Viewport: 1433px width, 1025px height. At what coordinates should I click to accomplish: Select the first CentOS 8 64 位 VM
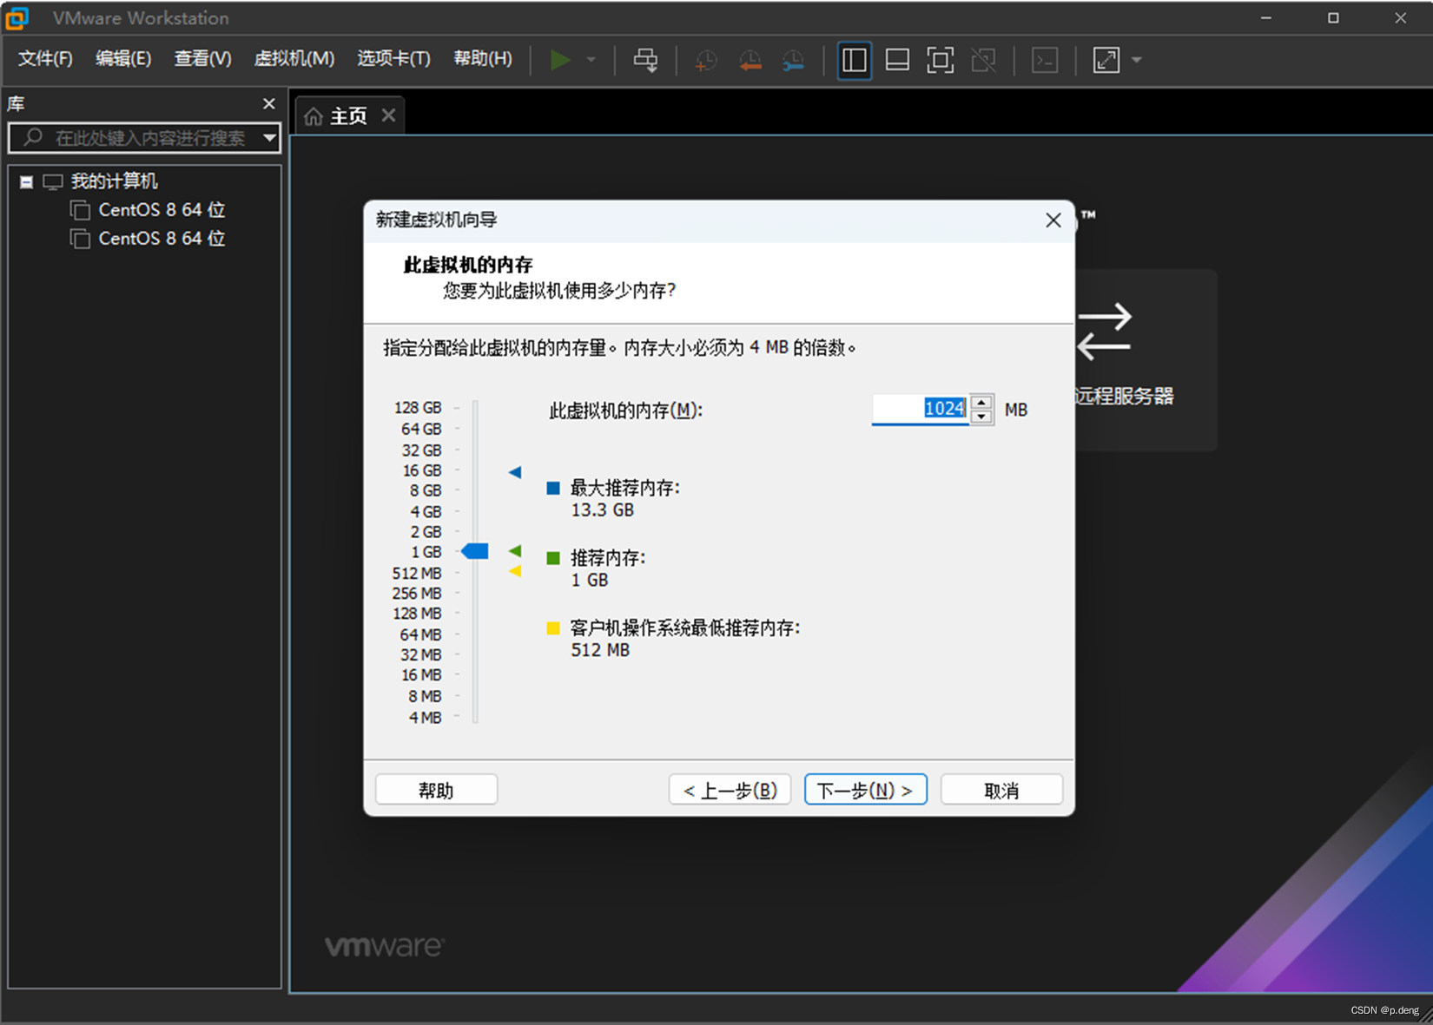tap(162, 210)
